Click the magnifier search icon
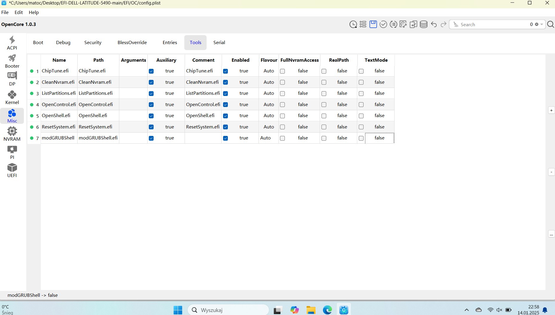This screenshot has height=315, width=555. 551,24
